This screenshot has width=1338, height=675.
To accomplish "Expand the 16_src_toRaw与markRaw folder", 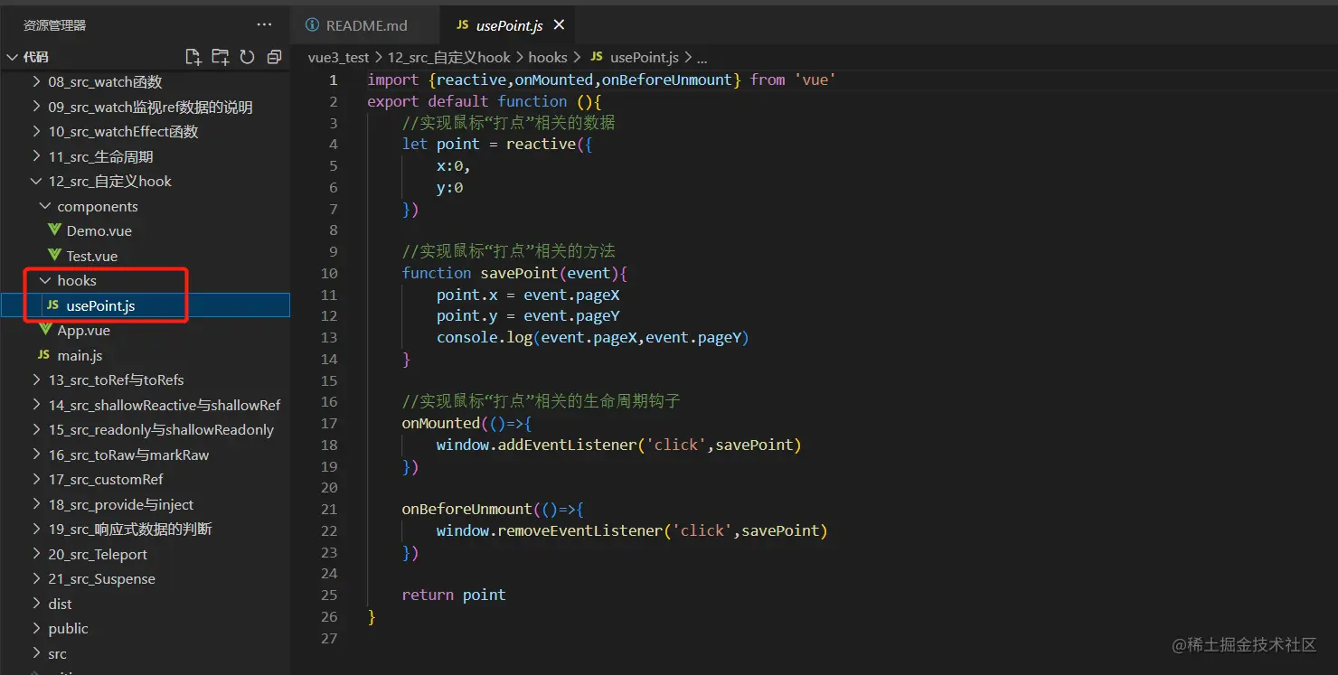I will [x=36, y=455].
